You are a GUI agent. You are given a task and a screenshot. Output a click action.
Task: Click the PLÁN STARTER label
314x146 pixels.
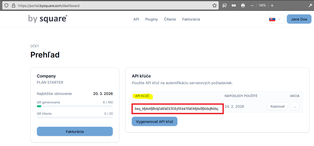click(x=50, y=82)
